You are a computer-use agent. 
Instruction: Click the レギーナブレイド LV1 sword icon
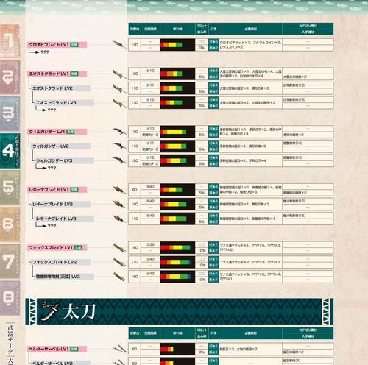coord(119,190)
